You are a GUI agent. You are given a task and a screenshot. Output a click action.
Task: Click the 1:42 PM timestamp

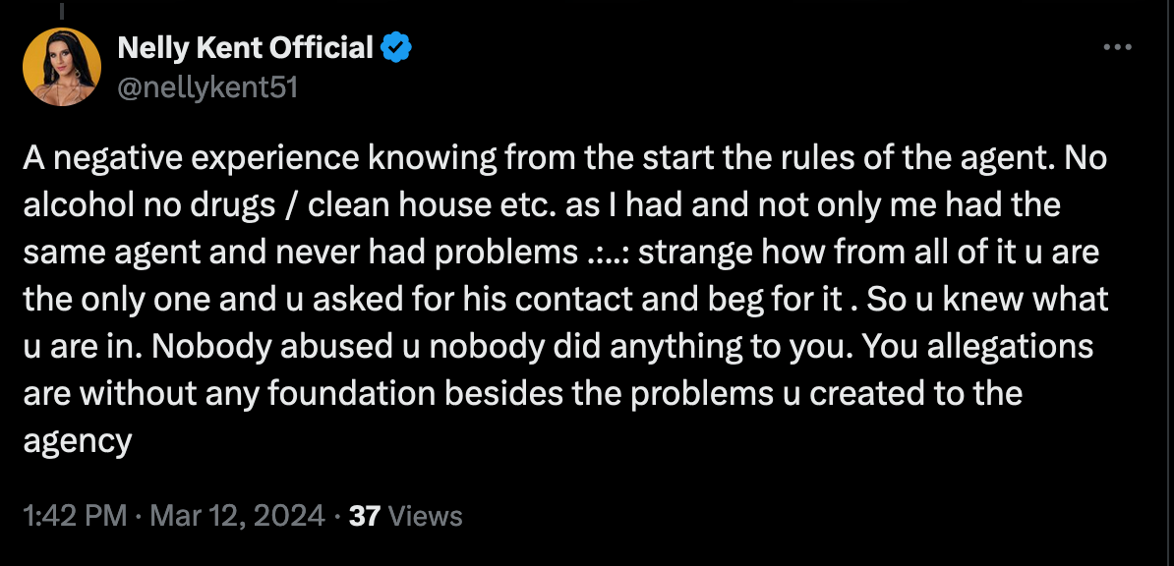(x=75, y=515)
